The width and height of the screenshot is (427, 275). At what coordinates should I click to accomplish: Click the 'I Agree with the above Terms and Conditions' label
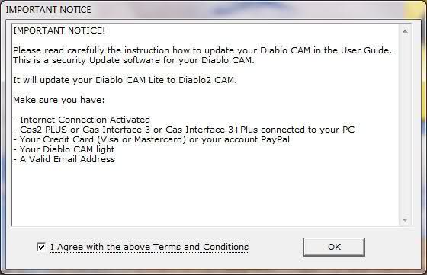pos(149,247)
